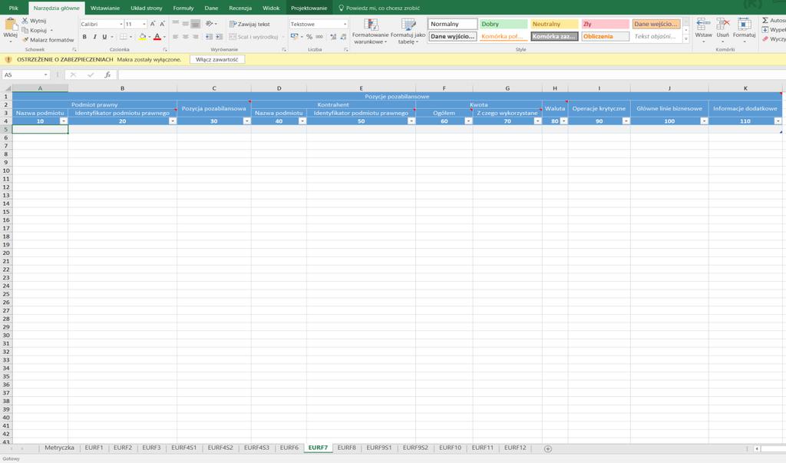Viewport: 786px width, 463px height.
Task: Click the Wytnij scissors icon
Action: 25,21
